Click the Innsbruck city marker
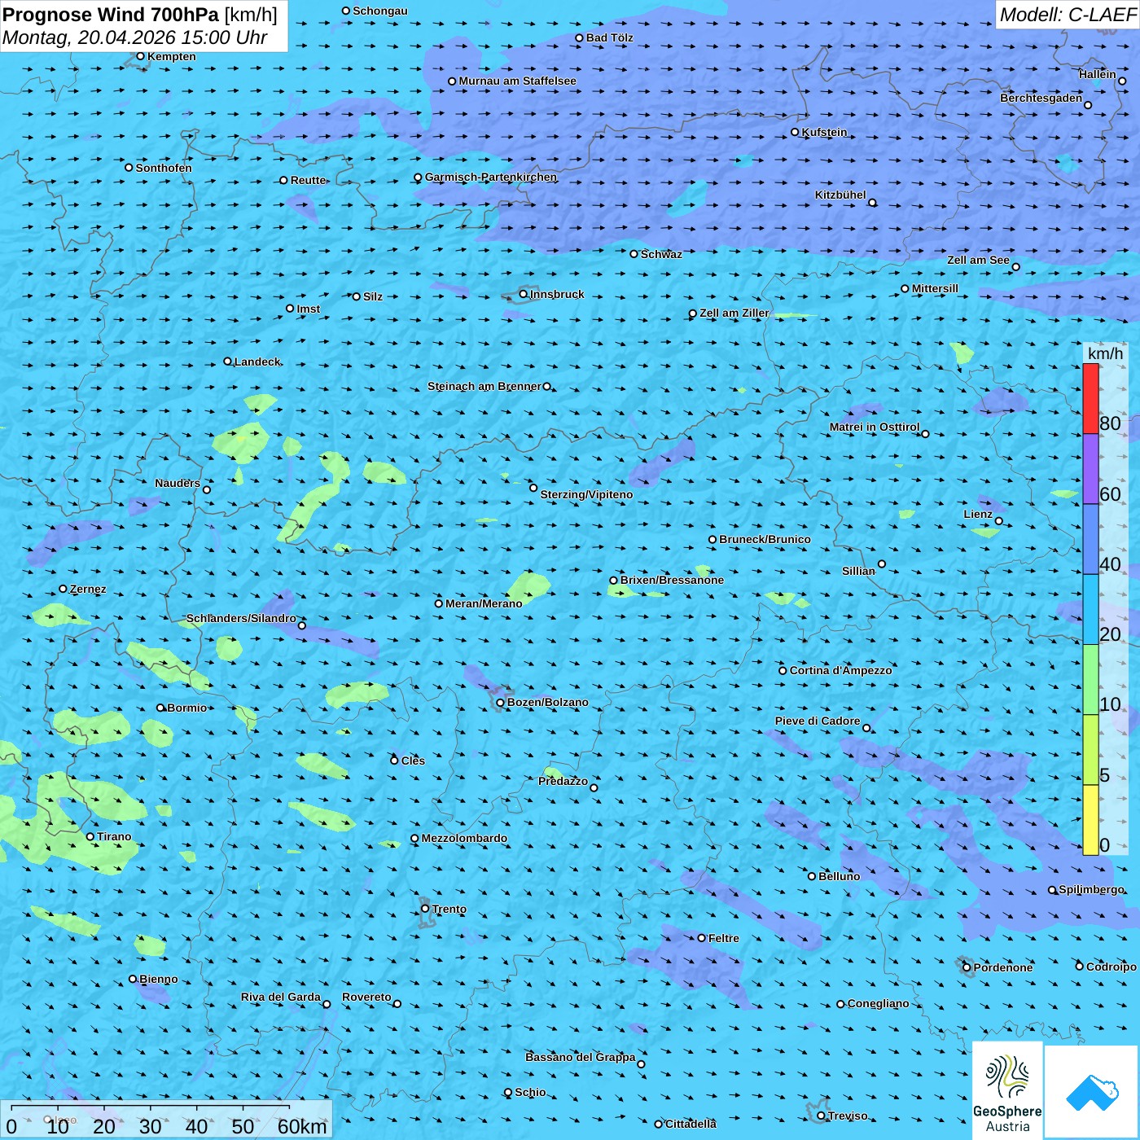This screenshot has height=1140, width=1140. [524, 294]
